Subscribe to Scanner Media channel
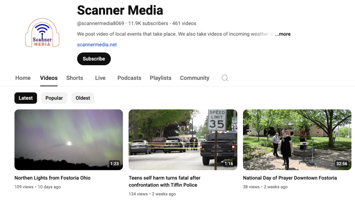The height and width of the screenshot is (207, 355). 94,59
